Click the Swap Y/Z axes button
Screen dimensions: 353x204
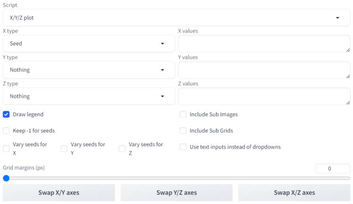click(176, 193)
